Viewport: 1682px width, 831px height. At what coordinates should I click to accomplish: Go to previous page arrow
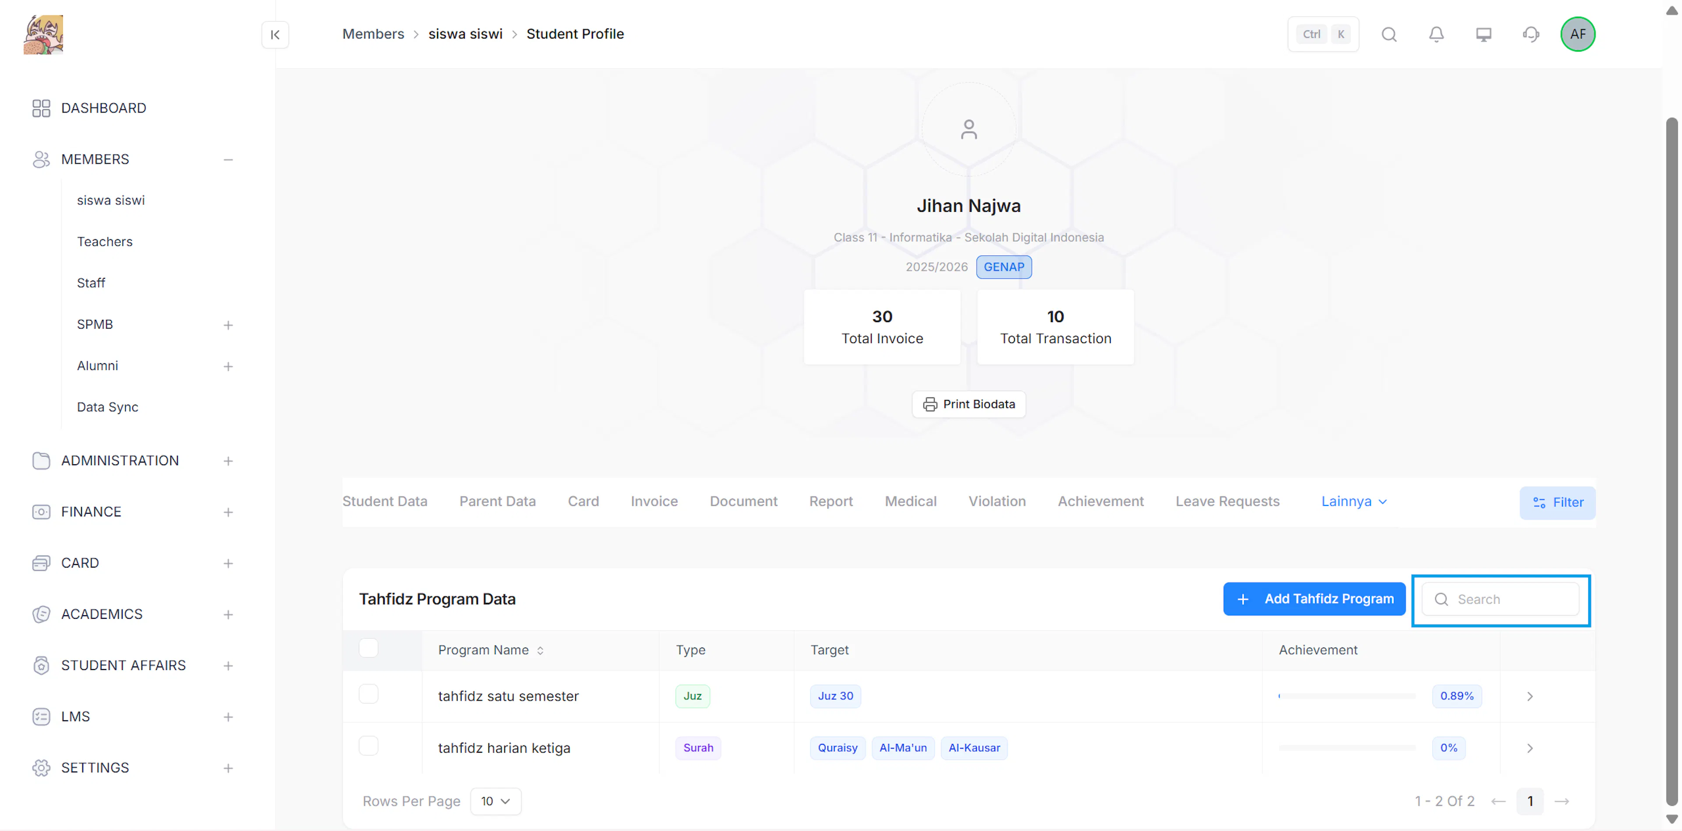[1498, 802]
